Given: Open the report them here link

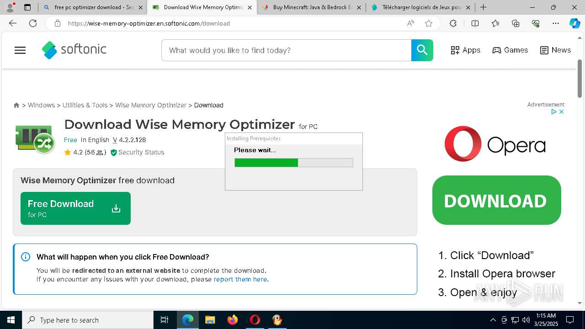Looking at the screenshot, I should point(240,279).
